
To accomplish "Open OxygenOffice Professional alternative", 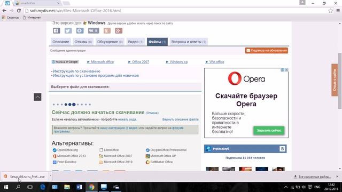I will (168, 150).
